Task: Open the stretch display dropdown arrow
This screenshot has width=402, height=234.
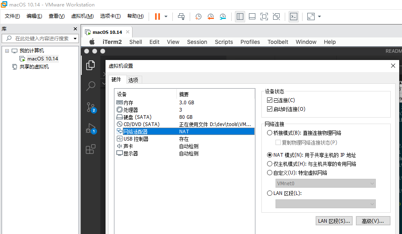Action: pyautogui.click(x=319, y=17)
